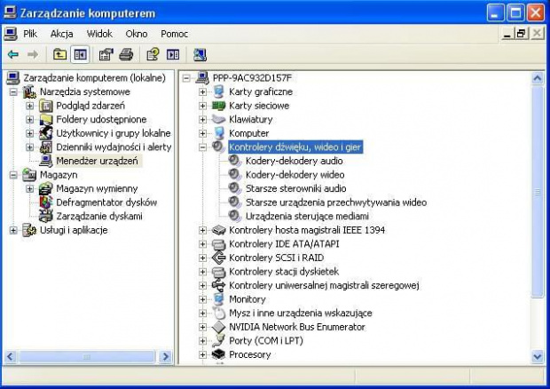Minimize the inner MMC child window
Viewport: 550px width, 389px height.
tap(507, 34)
